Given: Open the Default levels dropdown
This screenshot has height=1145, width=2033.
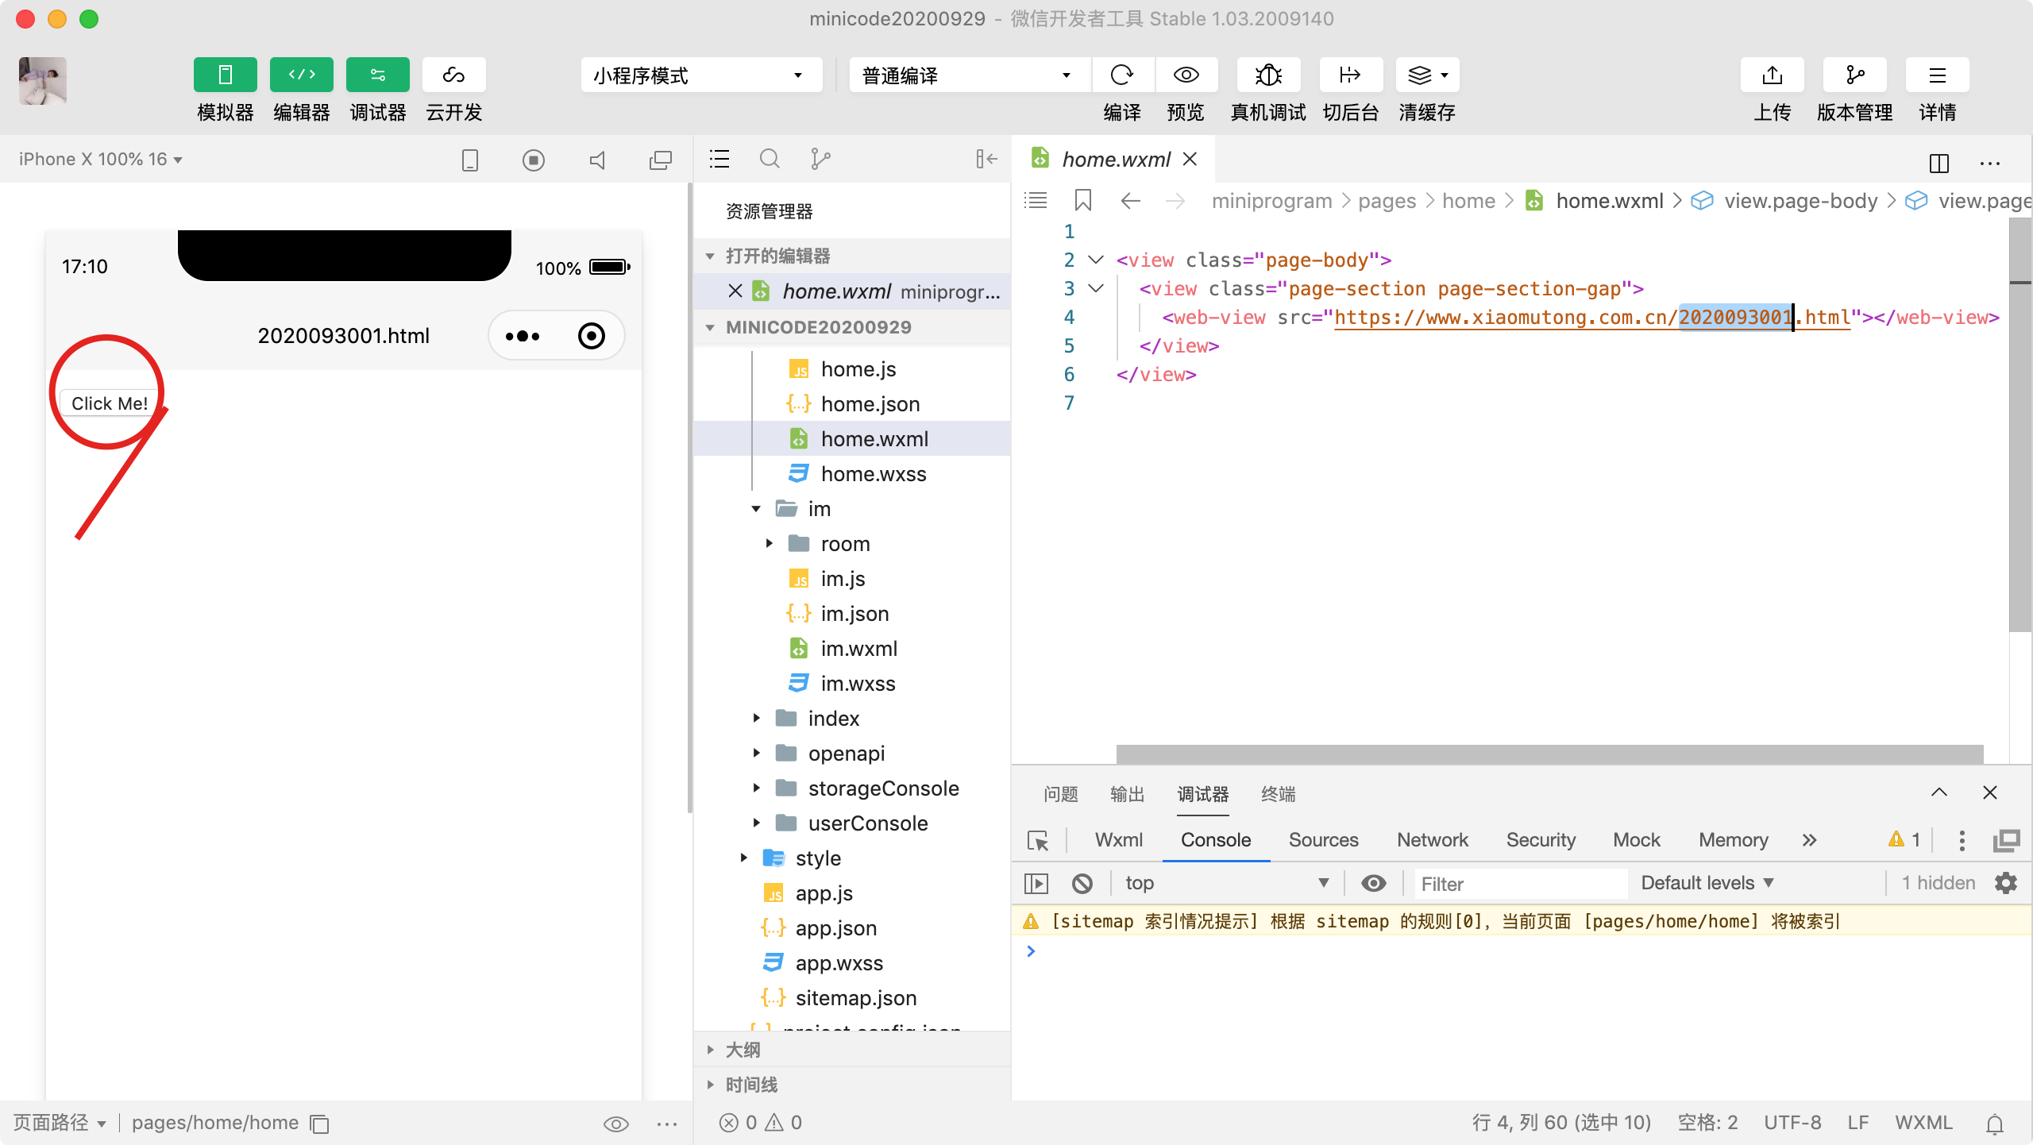Looking at the screenshot, I should coord(1707,883).
